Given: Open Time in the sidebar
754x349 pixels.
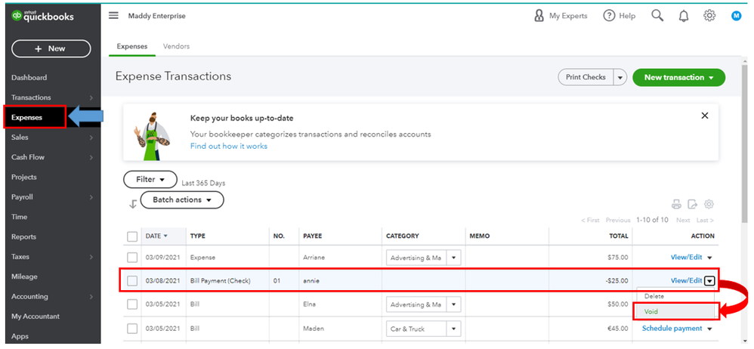Looking at the screenshot, I should 19,217.
